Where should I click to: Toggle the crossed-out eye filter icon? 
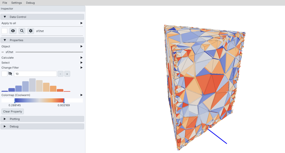[10, 74]
